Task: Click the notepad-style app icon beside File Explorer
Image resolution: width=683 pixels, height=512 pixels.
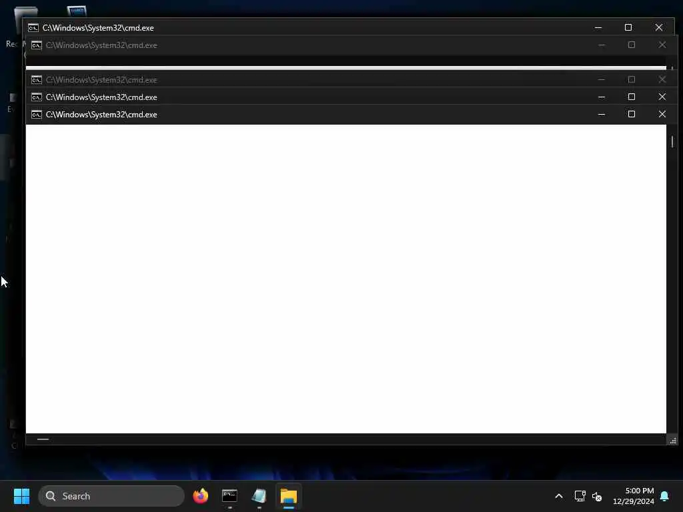Action: (259, 496)
